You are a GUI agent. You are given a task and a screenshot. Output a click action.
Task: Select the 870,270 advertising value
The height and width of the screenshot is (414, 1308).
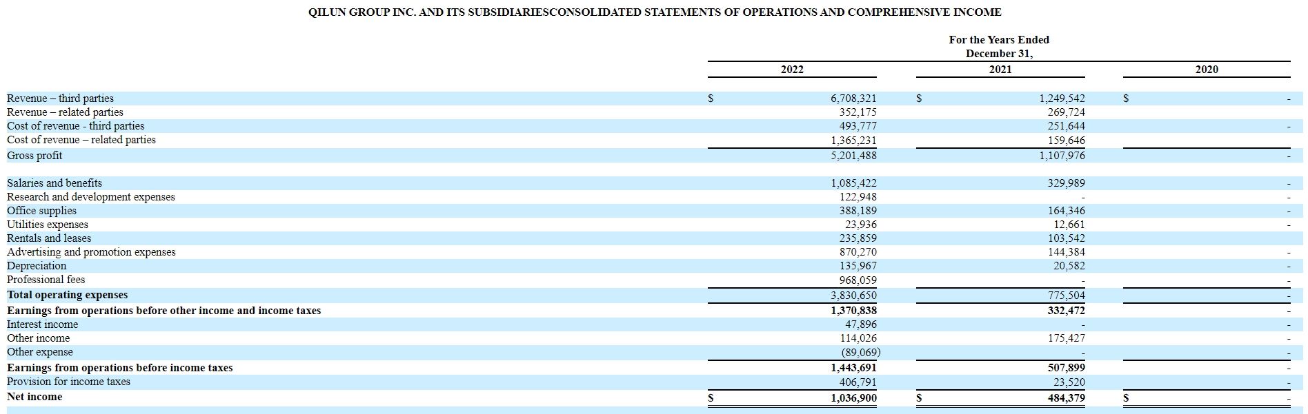pos(858,252)
